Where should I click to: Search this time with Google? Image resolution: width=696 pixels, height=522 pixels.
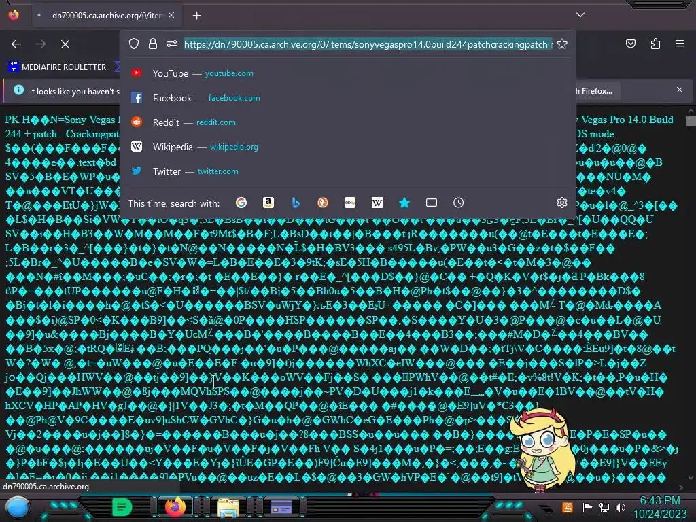click(x=241, y=203)
